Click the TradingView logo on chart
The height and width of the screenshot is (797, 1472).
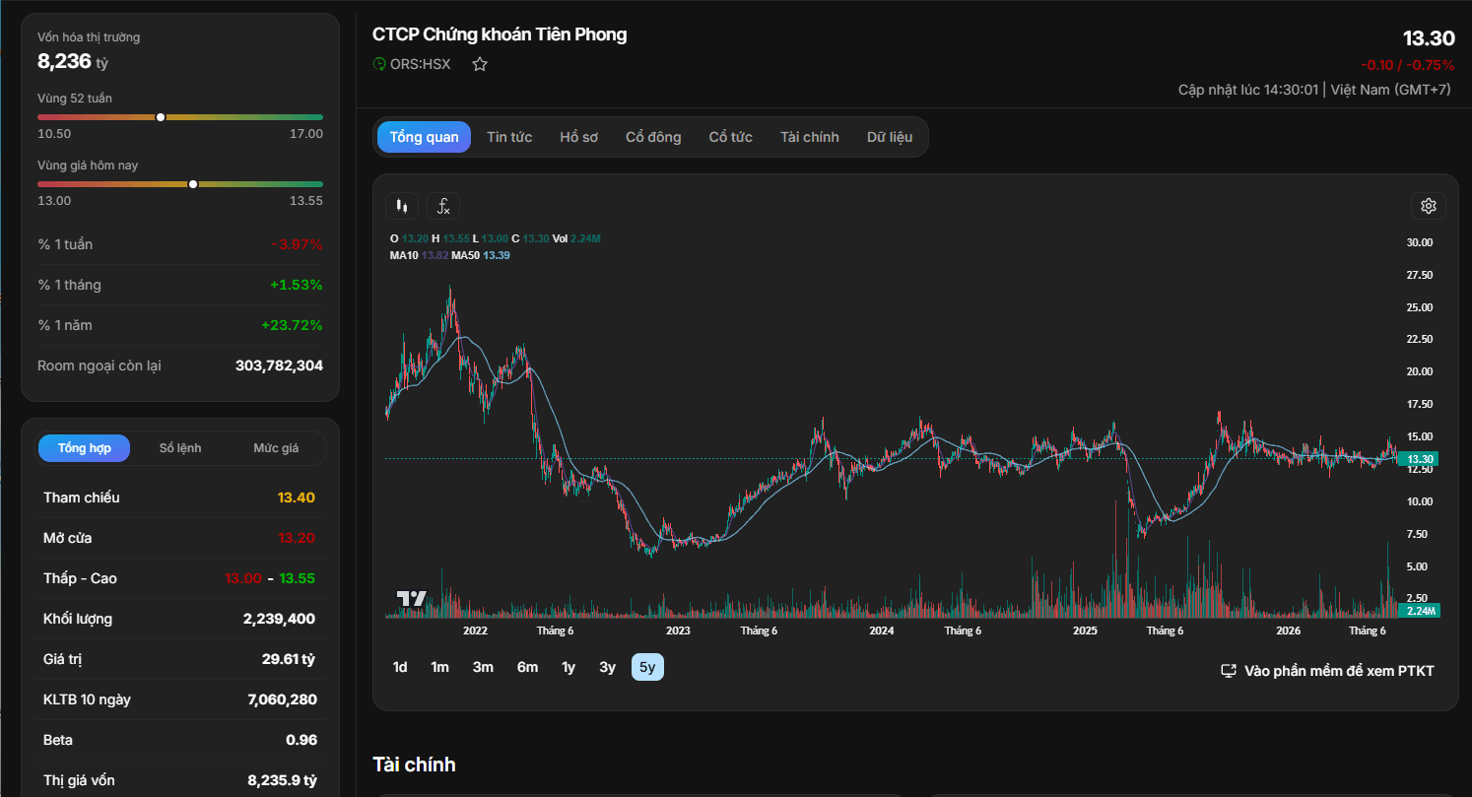411,598
